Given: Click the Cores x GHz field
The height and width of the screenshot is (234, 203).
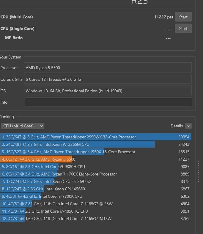Looking at the screenshot, I should pyautogui.click(x=108, y=79).
